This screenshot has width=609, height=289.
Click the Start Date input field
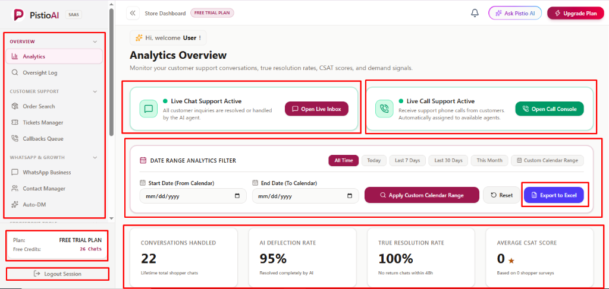(x=193, y=196)
